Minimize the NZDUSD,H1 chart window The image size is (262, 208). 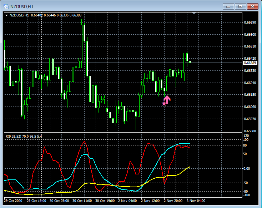click(x=228, y=6)
